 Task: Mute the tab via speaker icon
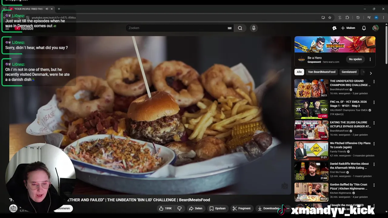coord(47,9)
